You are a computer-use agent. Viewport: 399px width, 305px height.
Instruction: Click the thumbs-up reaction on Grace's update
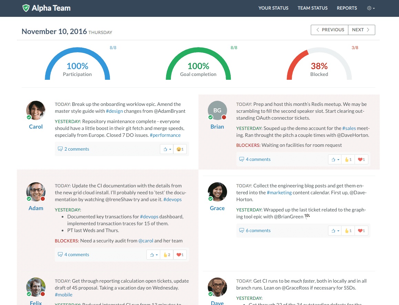click(x=348, y=230)
